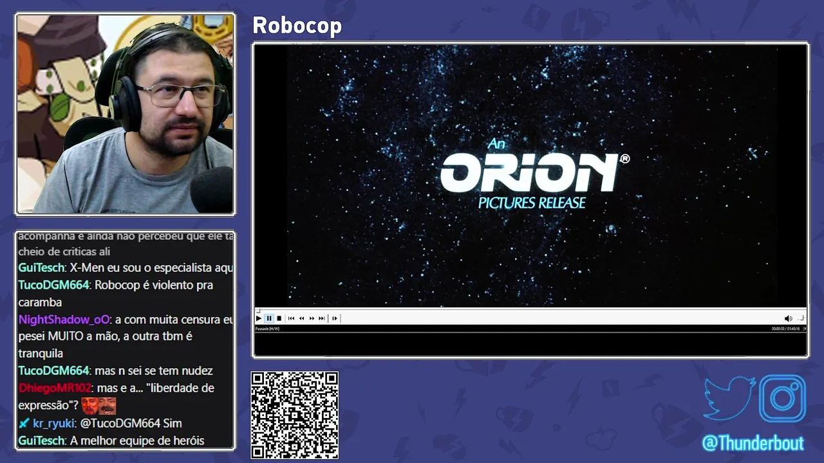Image resolution: width=824 pixels, height=463 pixels.
Task: Click the fast-forward button
Action: [x=312, y=318]
